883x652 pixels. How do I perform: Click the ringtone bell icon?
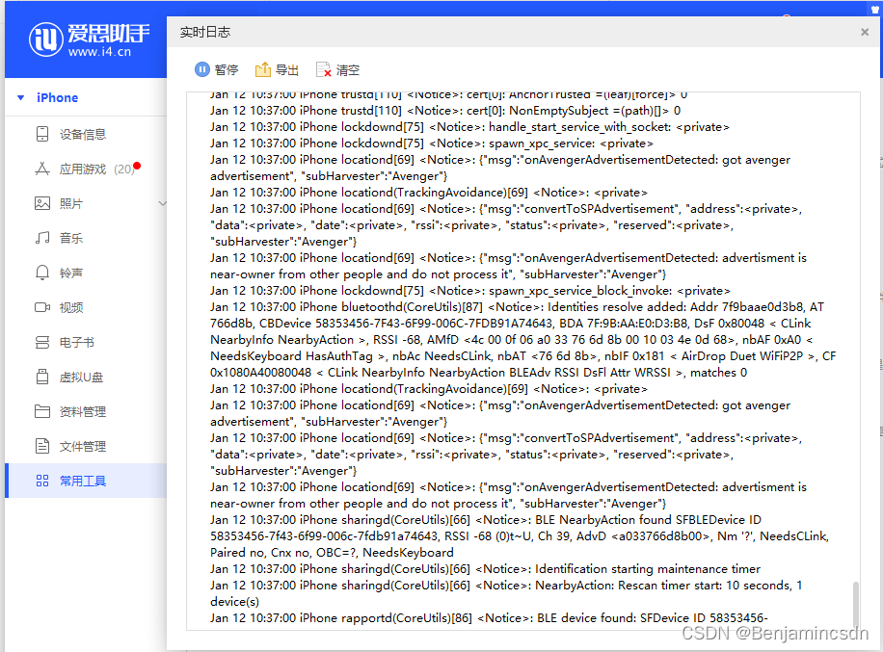(x=42, y=273)
